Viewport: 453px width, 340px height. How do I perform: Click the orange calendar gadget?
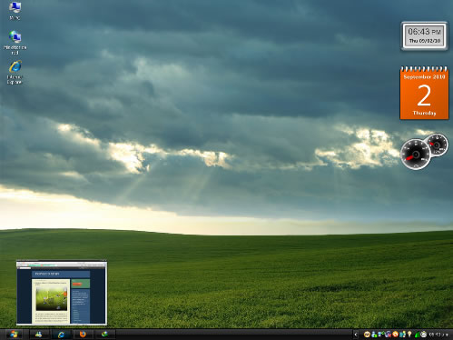click(424, 93)
